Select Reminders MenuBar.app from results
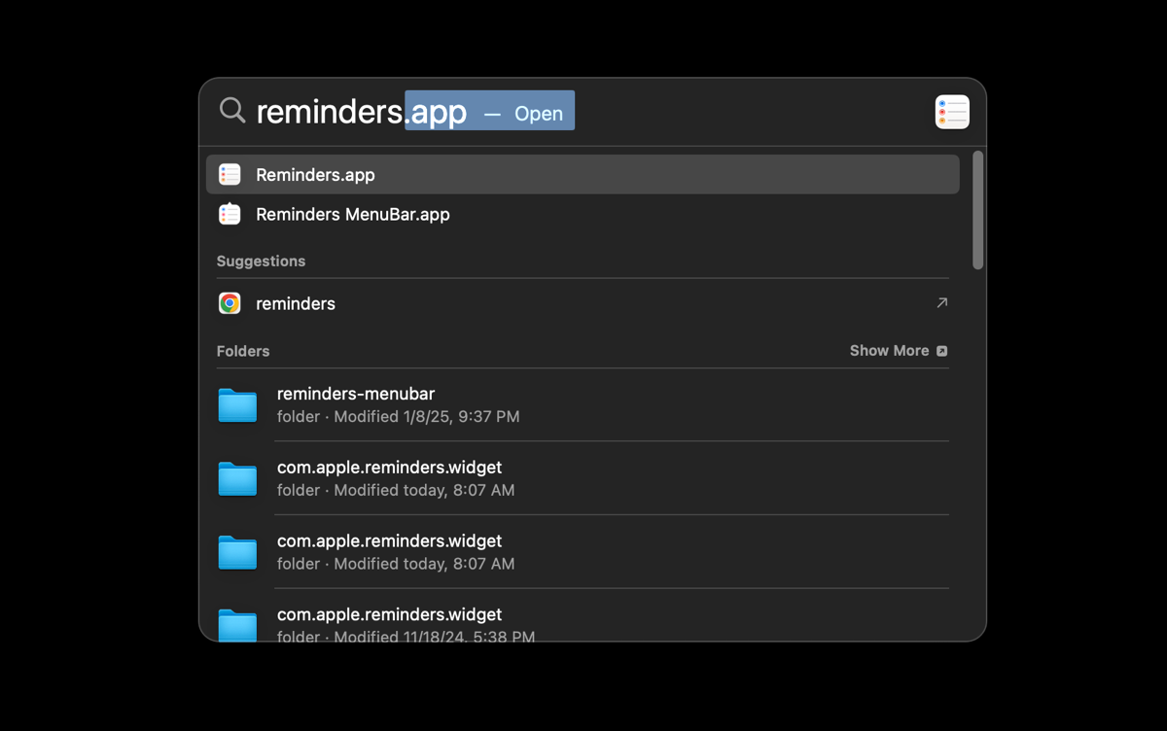Screen dimensions: 1167x731 click(x=353, y=214)
